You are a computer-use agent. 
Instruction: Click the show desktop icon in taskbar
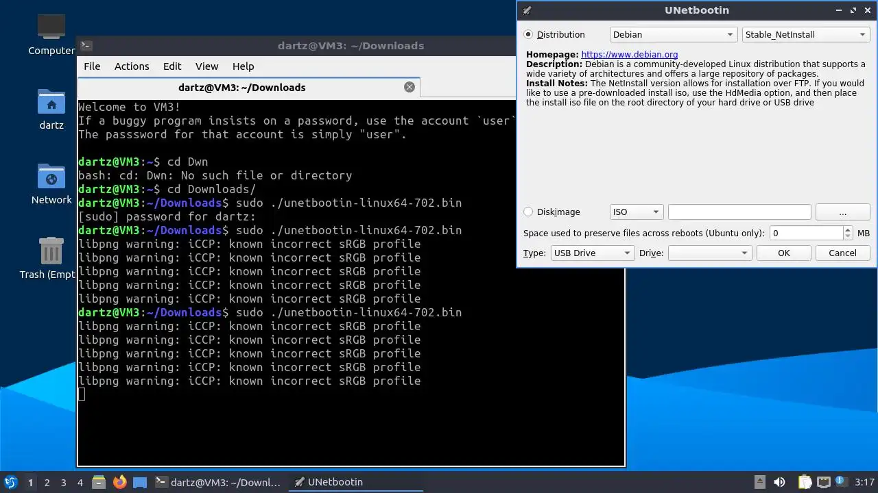coord(140,482)
